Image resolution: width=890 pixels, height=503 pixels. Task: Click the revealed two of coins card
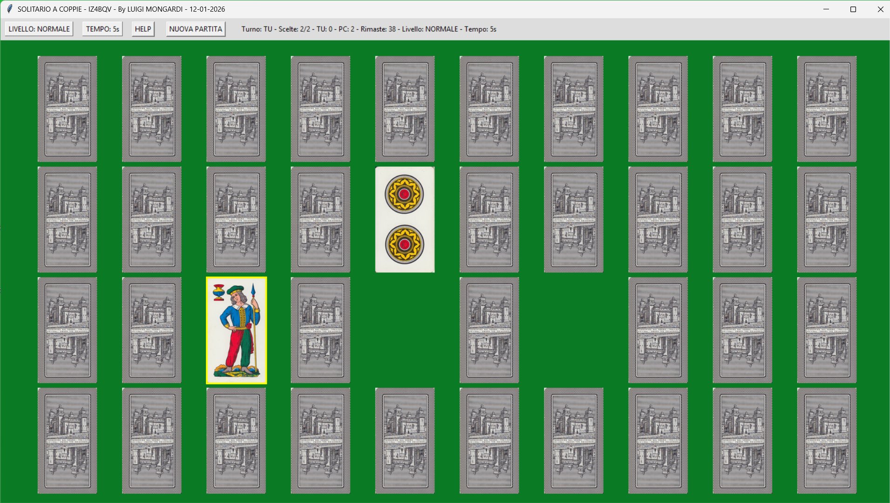click(x=405, y=219)
